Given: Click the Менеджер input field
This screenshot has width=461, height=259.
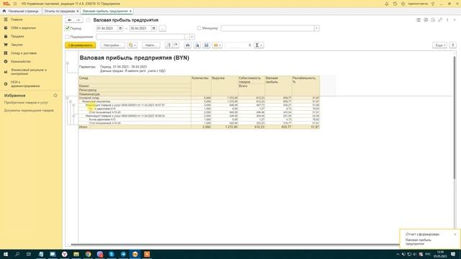Looking at the screenshot, I should click(x=267, y=29).
